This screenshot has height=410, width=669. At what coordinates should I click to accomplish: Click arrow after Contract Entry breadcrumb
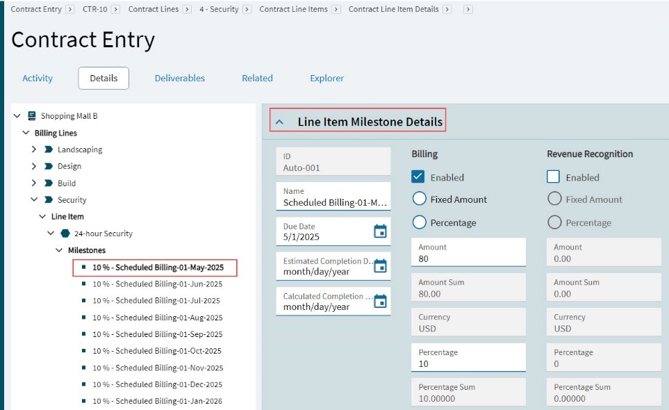(70, 10)
